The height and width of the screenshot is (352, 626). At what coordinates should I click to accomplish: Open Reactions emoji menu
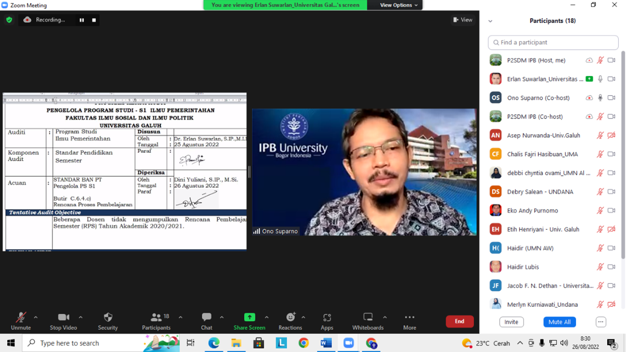click(x=290, y=320)
